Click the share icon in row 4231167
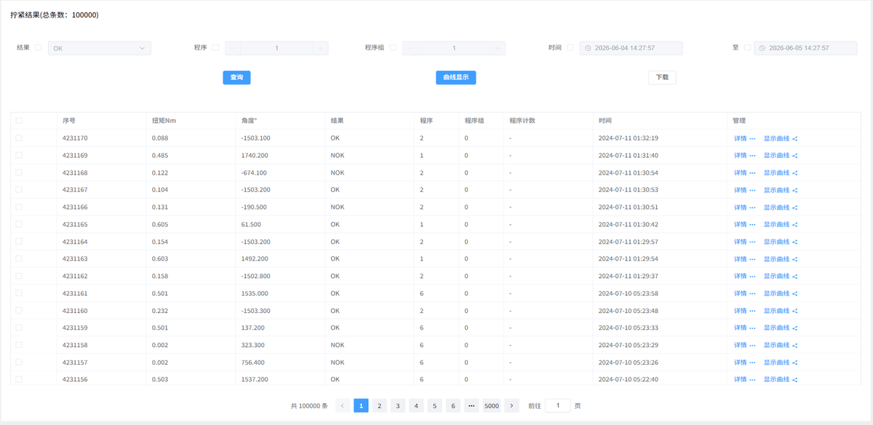Screen dimensions: 873x425 (x=795, y=190)
